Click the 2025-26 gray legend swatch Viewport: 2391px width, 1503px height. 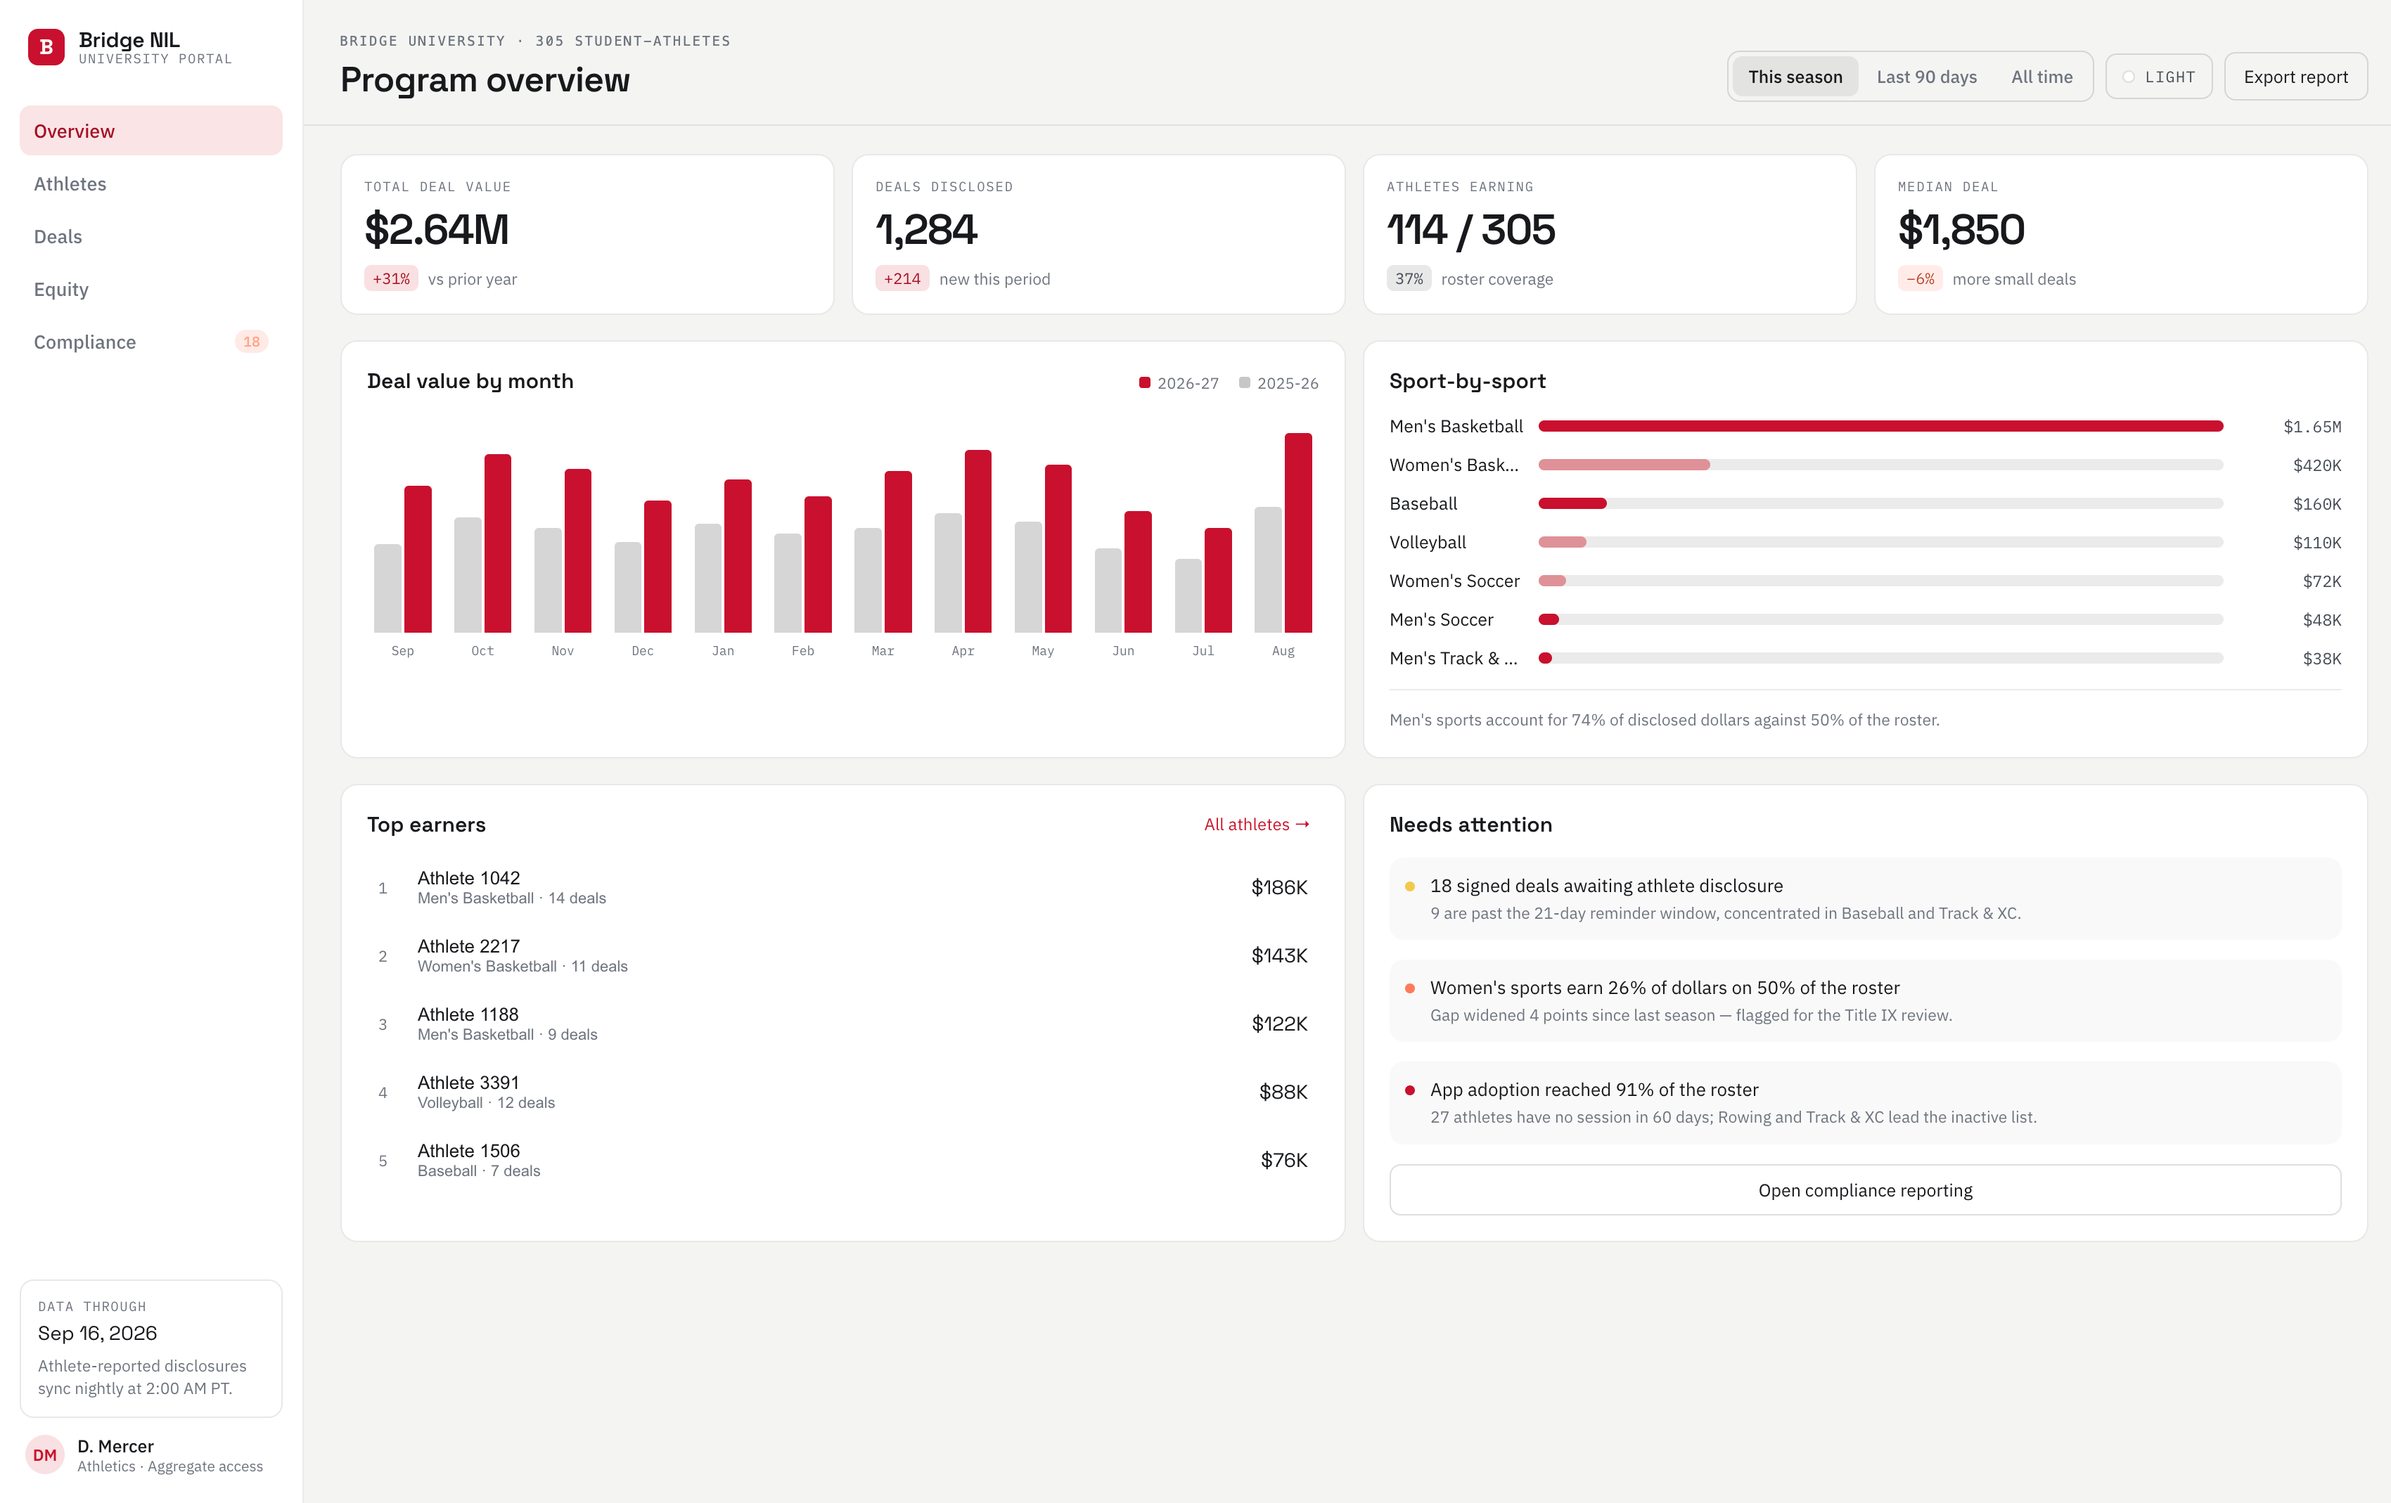click(x=1244, y=382)
